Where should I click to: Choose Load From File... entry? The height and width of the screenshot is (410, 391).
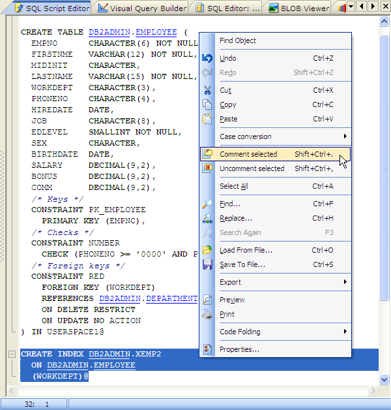point(276,250)
